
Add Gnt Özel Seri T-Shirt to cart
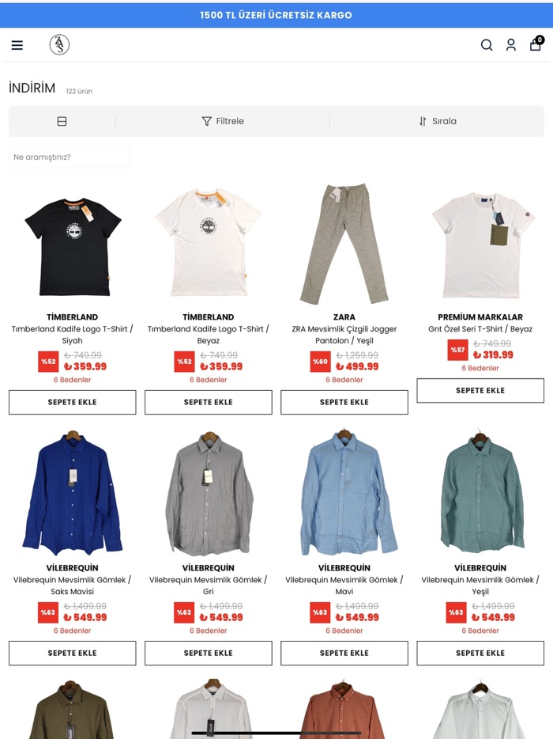pos(480,390)
